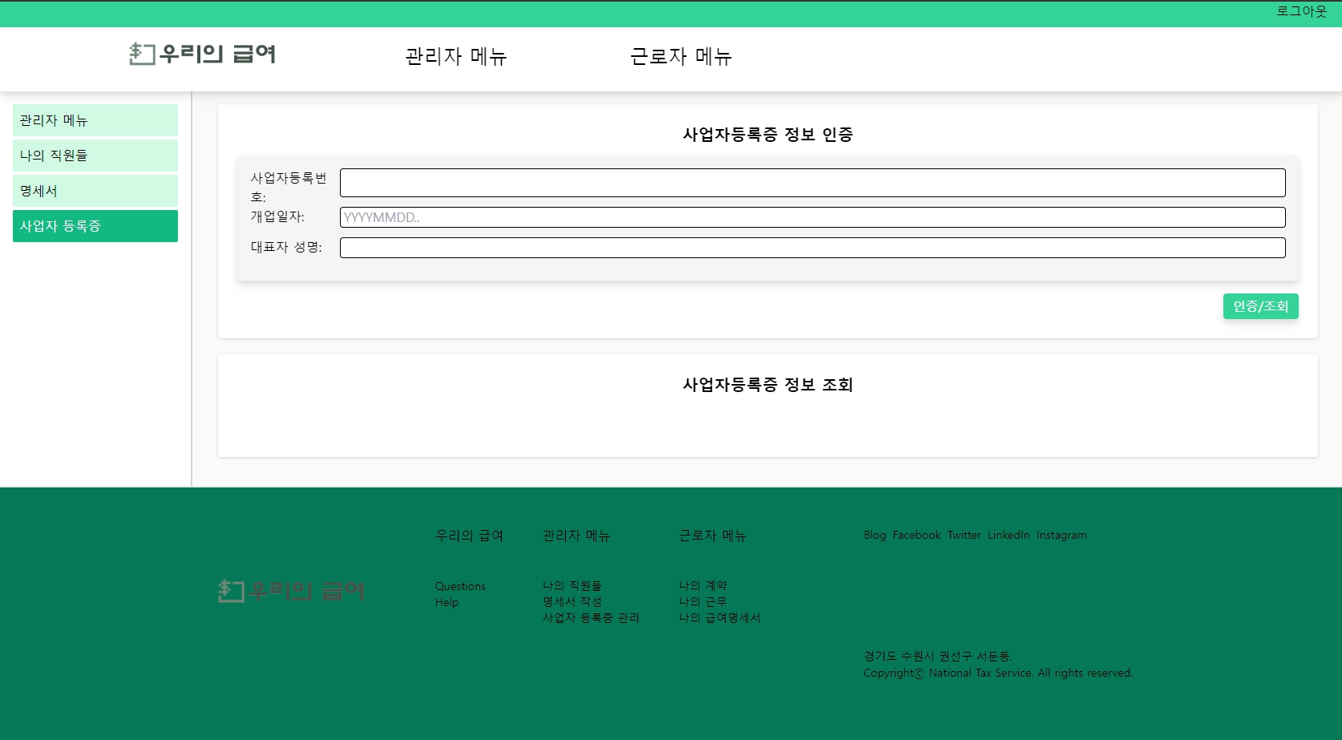Open footer 사업자 등록증 관리 link

pos(591,617)
